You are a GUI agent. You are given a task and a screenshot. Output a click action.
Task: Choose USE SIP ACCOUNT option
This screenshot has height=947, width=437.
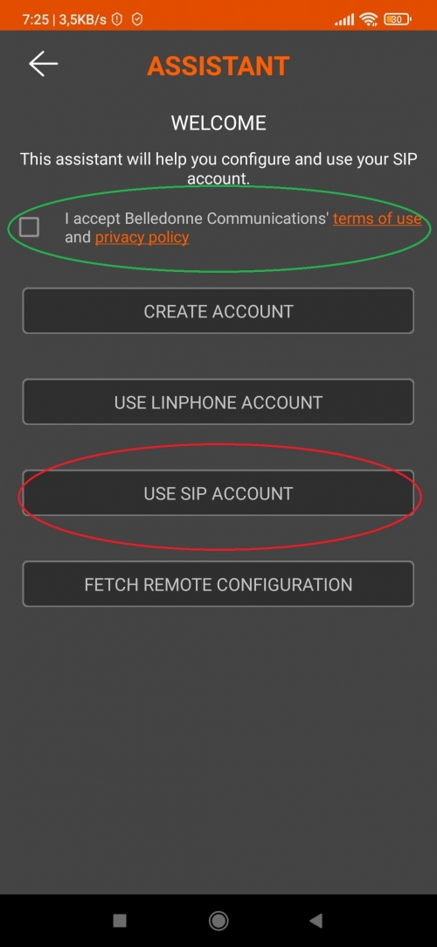218,493
